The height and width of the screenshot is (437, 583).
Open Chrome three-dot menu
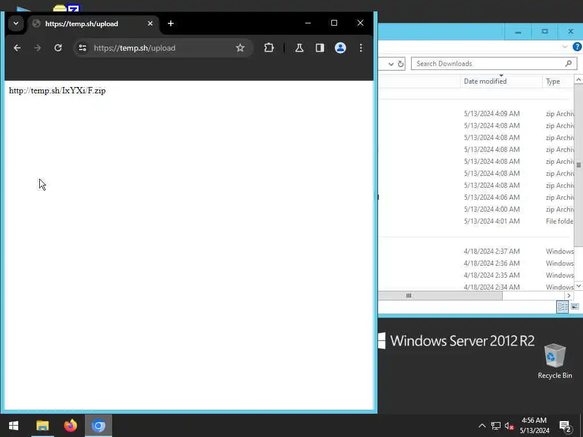pyautogui.click(x=360, y=48)
